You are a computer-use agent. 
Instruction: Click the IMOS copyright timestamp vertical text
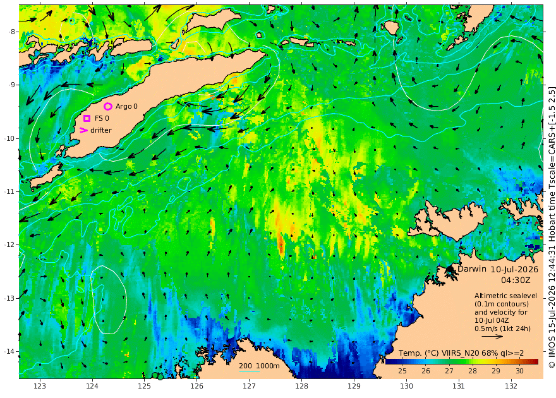pos(552,227)
